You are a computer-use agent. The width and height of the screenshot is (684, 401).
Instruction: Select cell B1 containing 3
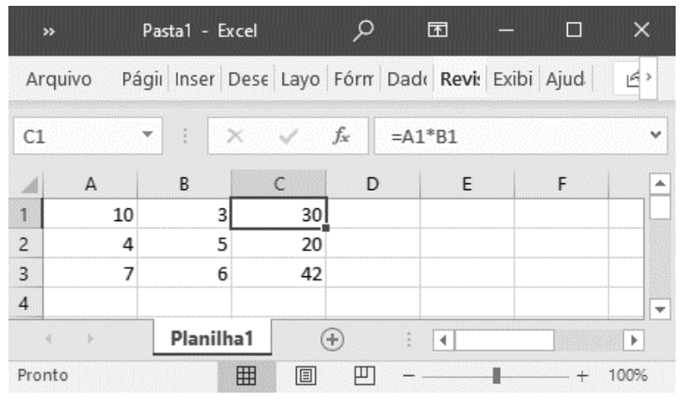pos(184,214)
